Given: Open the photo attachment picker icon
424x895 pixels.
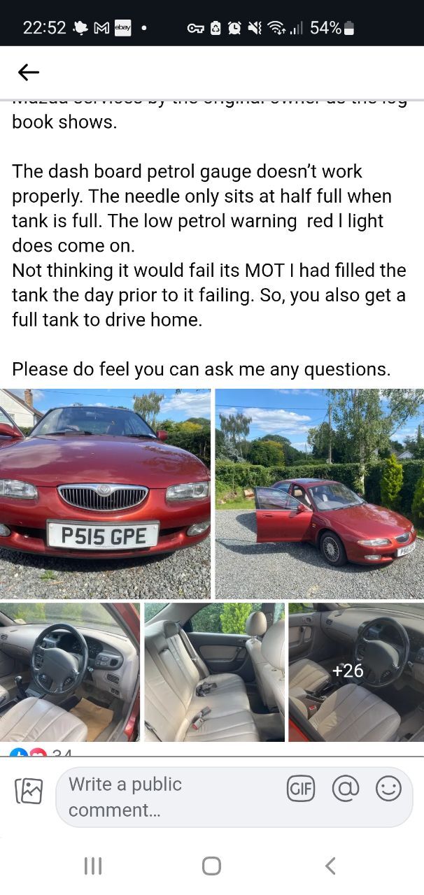Looking at the screenshot, I should pos(29,791).
